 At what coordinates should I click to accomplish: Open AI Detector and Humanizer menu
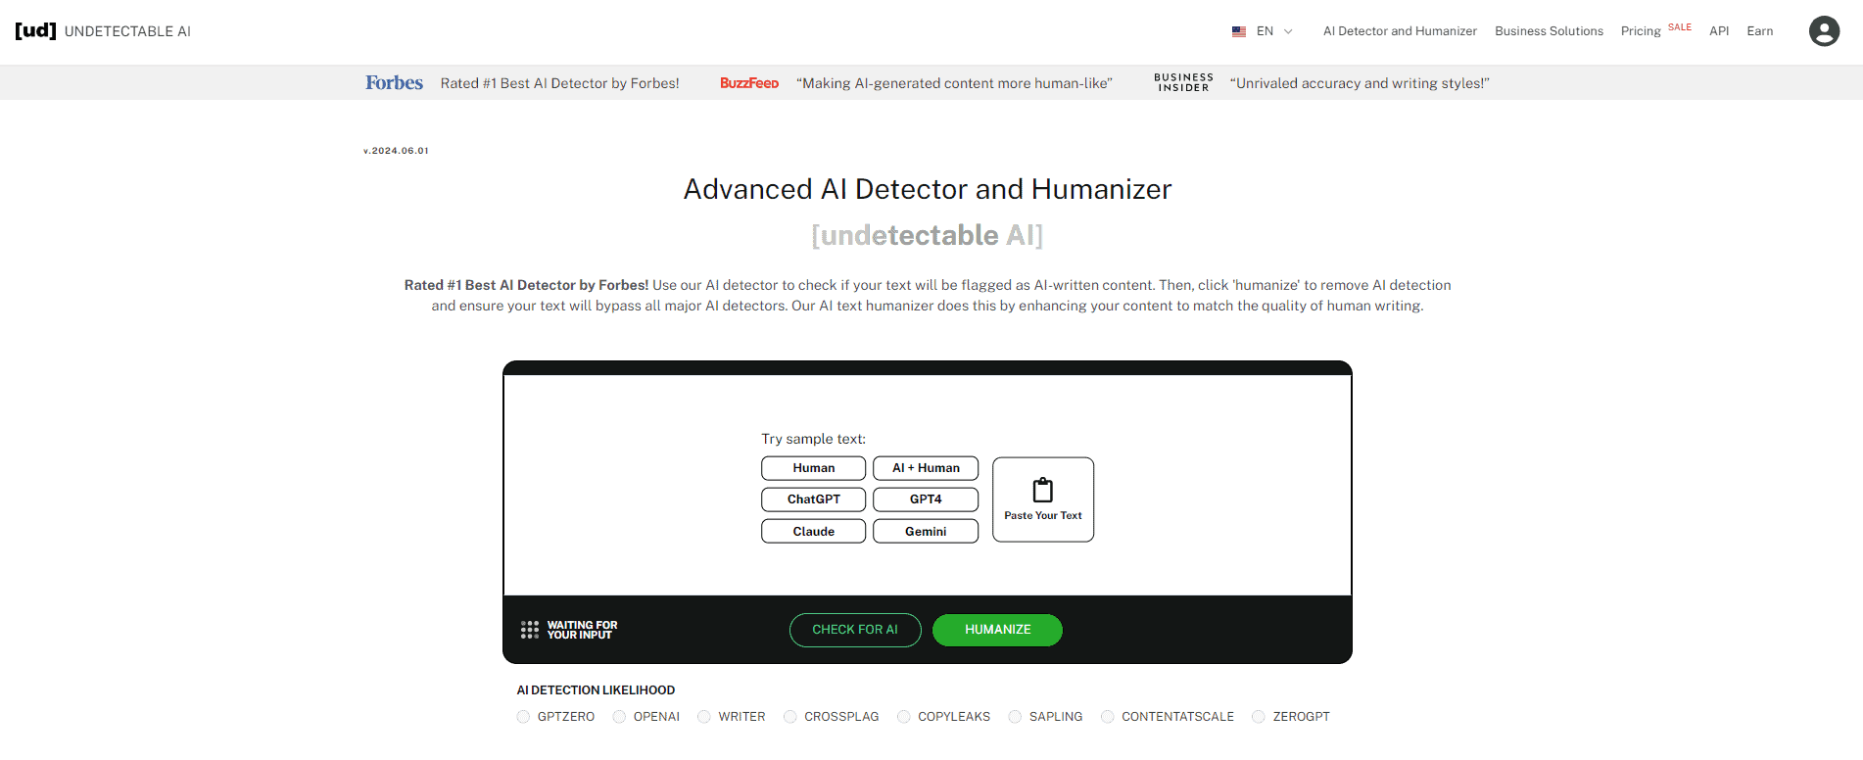click(1400, 31)
